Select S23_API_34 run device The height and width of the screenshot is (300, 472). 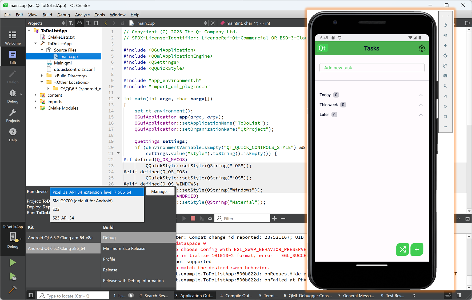pos(97,218)
